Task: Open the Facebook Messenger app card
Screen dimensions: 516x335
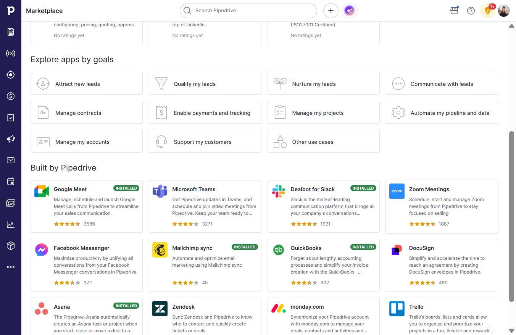Action: coord(87,265)
